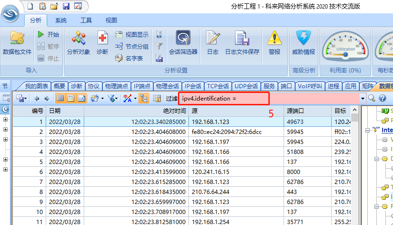Screen dimensions: 393x225
Task: Switch to the 系统 ribbon tab
Action: point(61,20)
